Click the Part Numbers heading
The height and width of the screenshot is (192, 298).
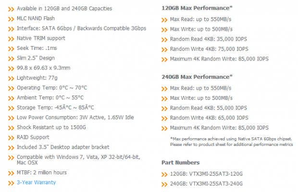(x=181, y=163)
